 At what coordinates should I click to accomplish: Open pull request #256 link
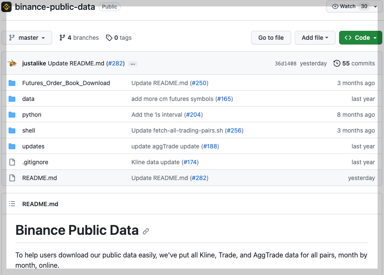click(234, 130)
